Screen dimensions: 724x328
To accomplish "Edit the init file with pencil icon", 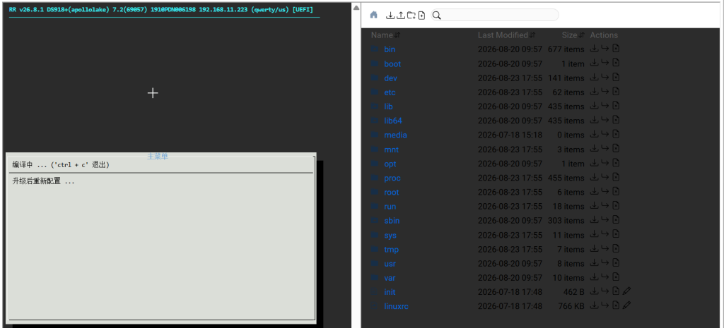I will pyautogui.click(x=626, y=291).
